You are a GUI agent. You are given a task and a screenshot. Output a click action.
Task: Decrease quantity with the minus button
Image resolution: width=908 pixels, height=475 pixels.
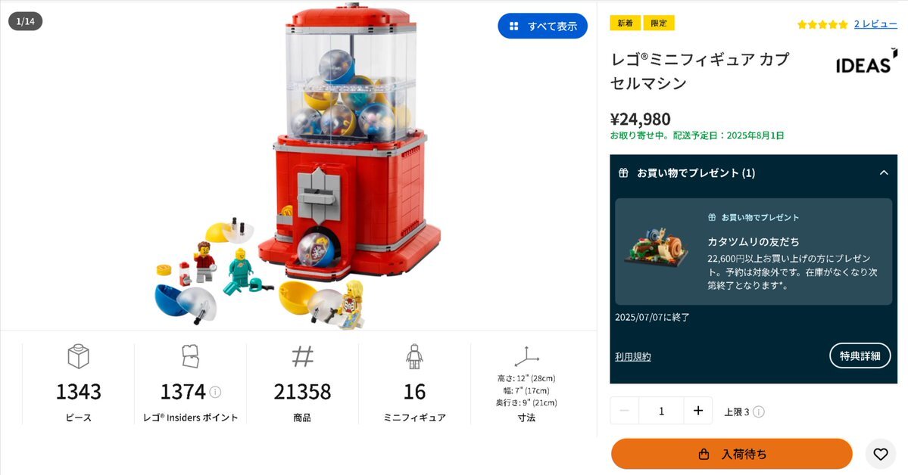coord(624,411)
